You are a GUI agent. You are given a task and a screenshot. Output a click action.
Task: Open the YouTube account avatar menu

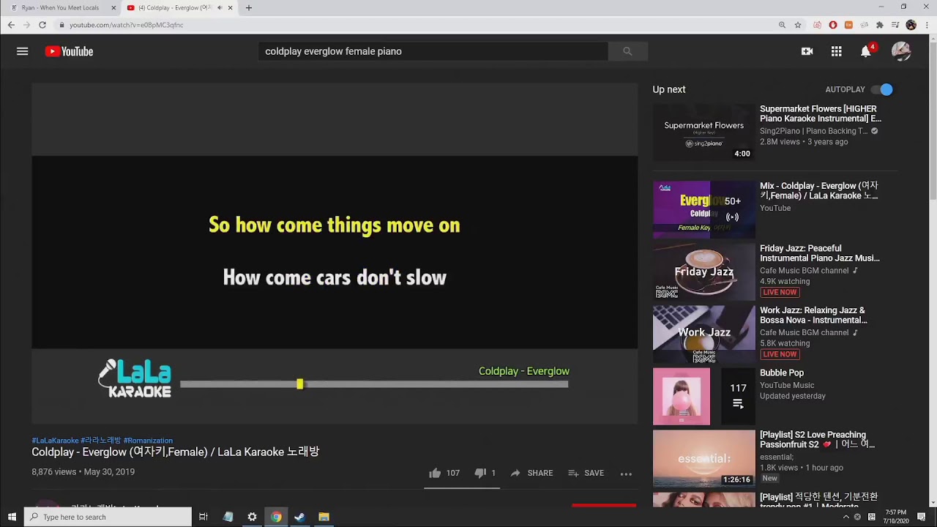click(x=901, y=51)
